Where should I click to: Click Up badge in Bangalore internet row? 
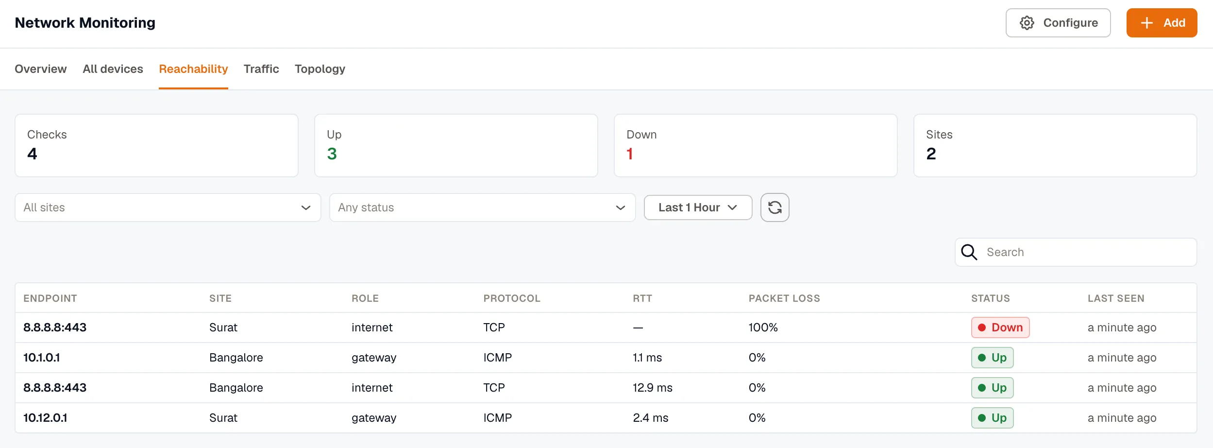tap(992, 388)
